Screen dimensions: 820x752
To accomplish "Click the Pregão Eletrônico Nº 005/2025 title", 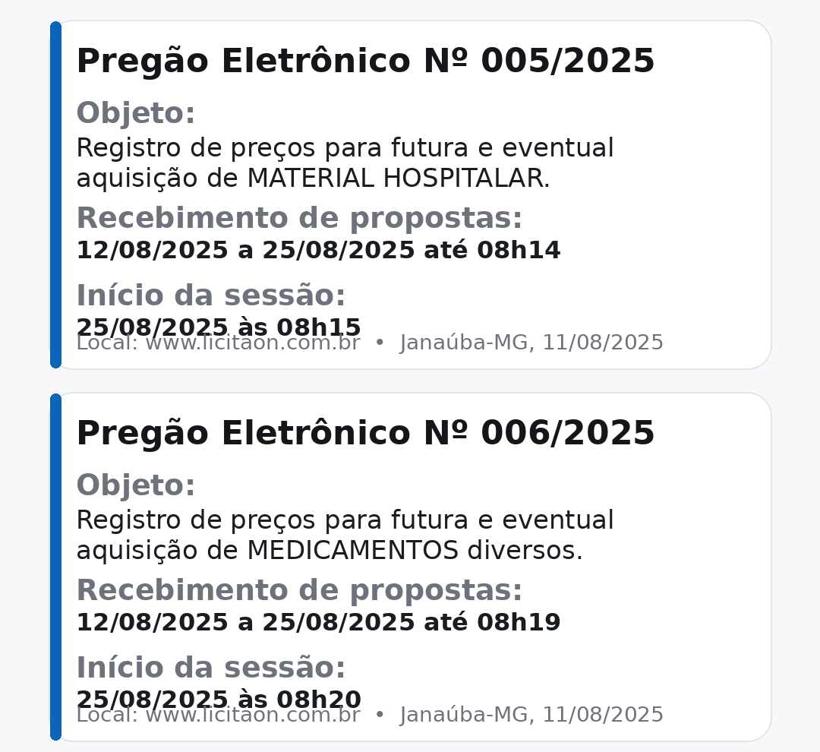I will [x=365, y=61].
